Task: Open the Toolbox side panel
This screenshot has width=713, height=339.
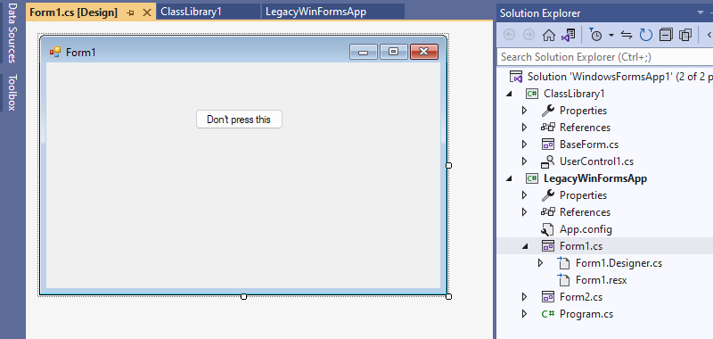Action: [12, 93]
